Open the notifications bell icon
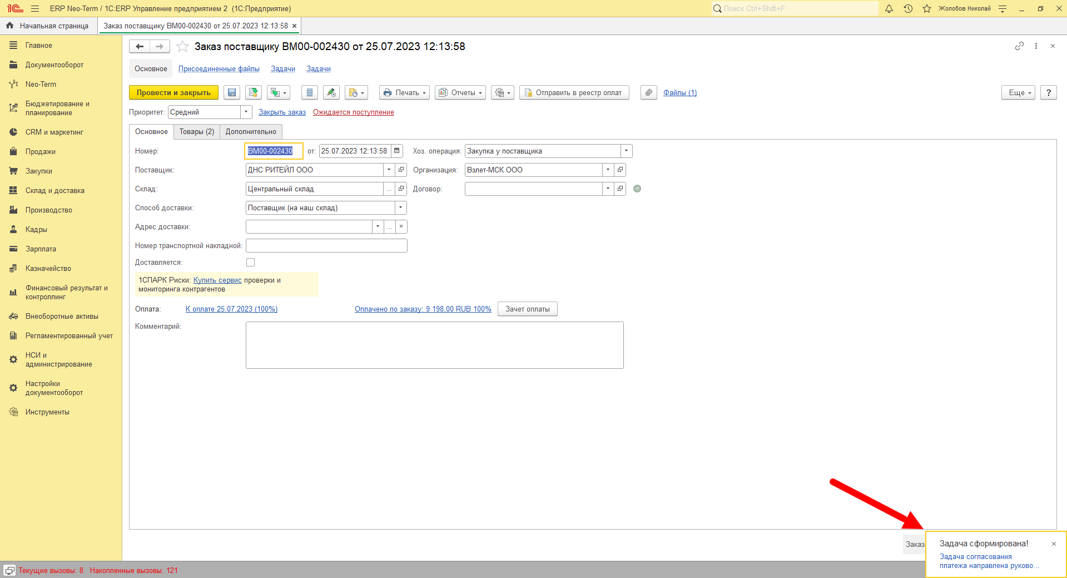The width and height of the screenshot is (1067, 578). click(889, 8)
